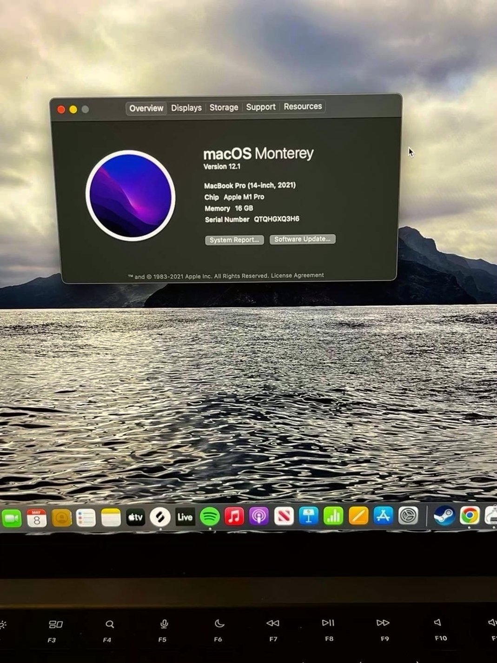Launch Pages from the dock
This screenshot has height=663, width=497.
[x=358, y=516]
